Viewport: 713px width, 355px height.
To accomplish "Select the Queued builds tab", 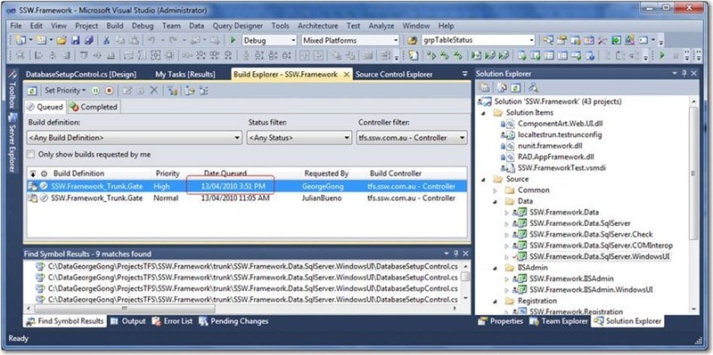I will [x=45, y=107].
